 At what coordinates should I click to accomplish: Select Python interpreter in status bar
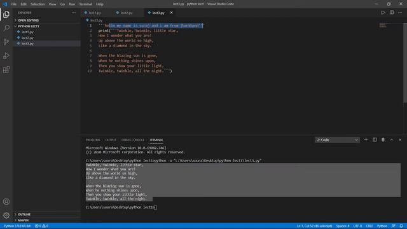coord(17,226)
